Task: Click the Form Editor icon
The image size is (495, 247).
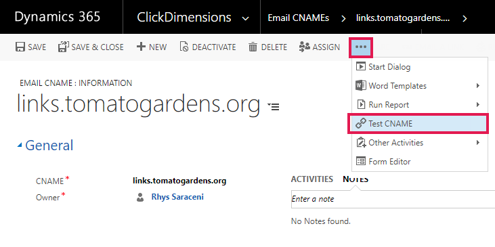Action: click(x=360, y=161)
